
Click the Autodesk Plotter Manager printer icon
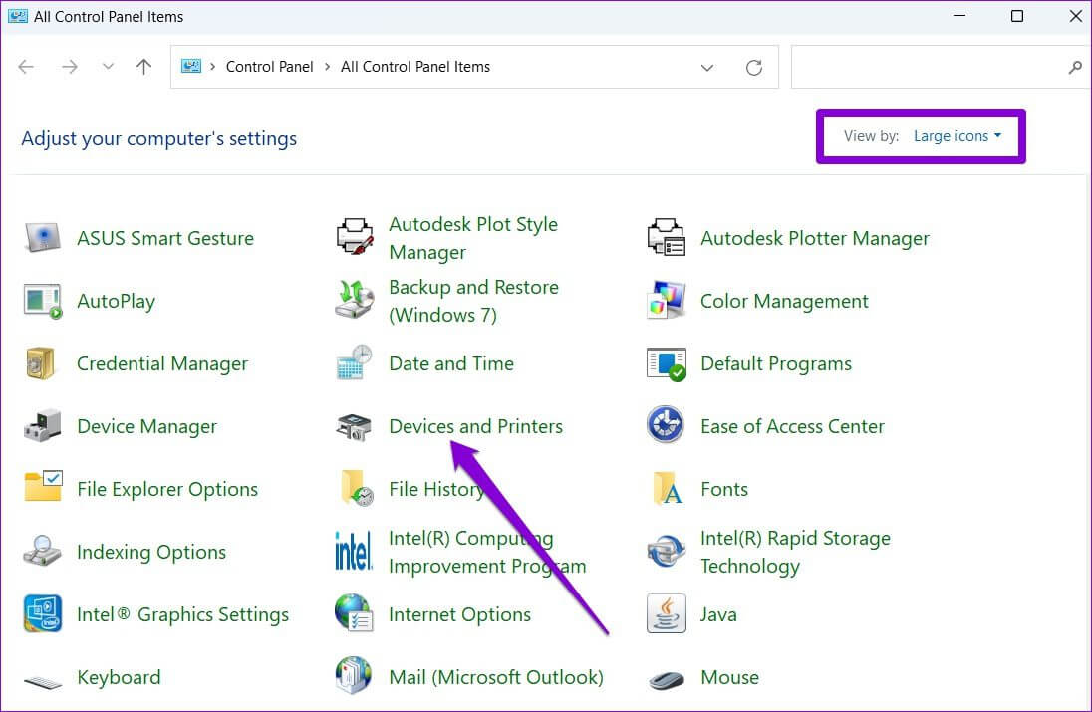[x=667, y=237]
